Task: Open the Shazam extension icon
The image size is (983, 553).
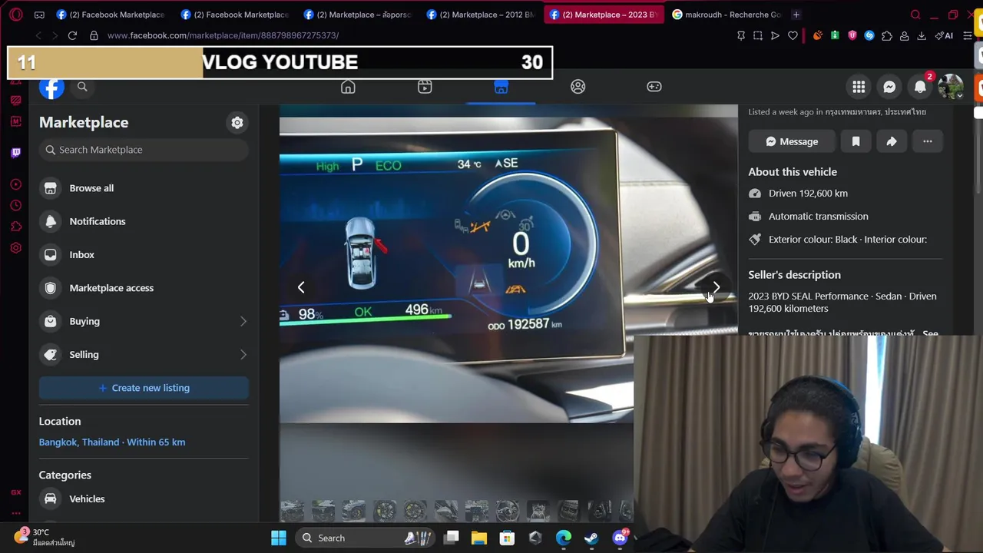Action: tap(869, 35)
